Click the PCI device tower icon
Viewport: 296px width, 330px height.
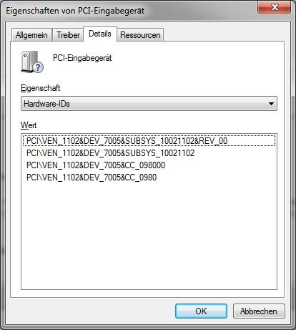(x=30, y=61)
